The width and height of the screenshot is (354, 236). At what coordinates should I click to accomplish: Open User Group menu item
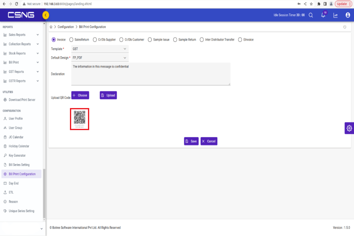point(21,128)
